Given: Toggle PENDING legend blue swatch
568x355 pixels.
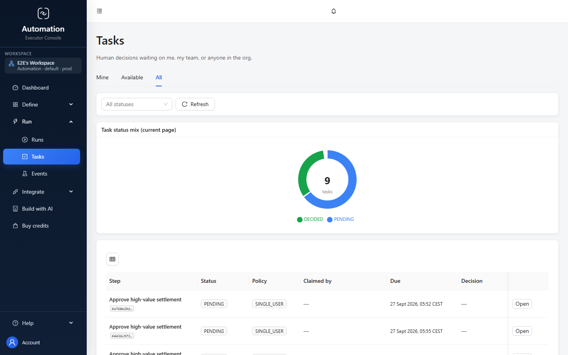Looking at the screenshot, I should pyautogui.click(x=330, y=220).
